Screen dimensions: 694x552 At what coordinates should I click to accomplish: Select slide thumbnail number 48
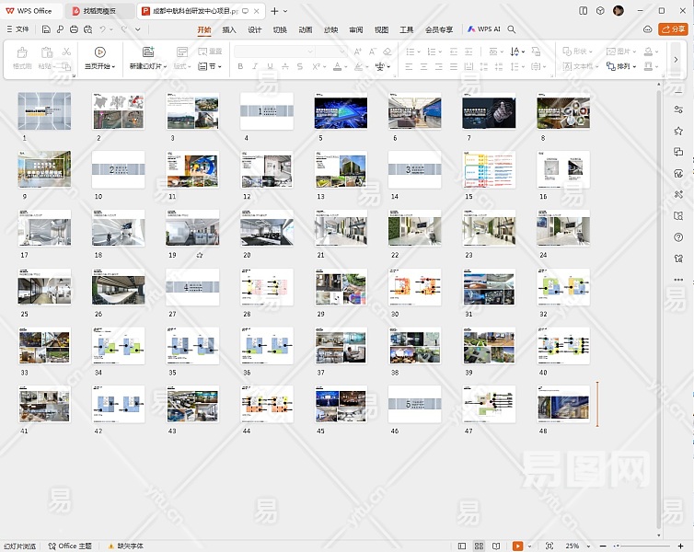(x=563, y=405)
